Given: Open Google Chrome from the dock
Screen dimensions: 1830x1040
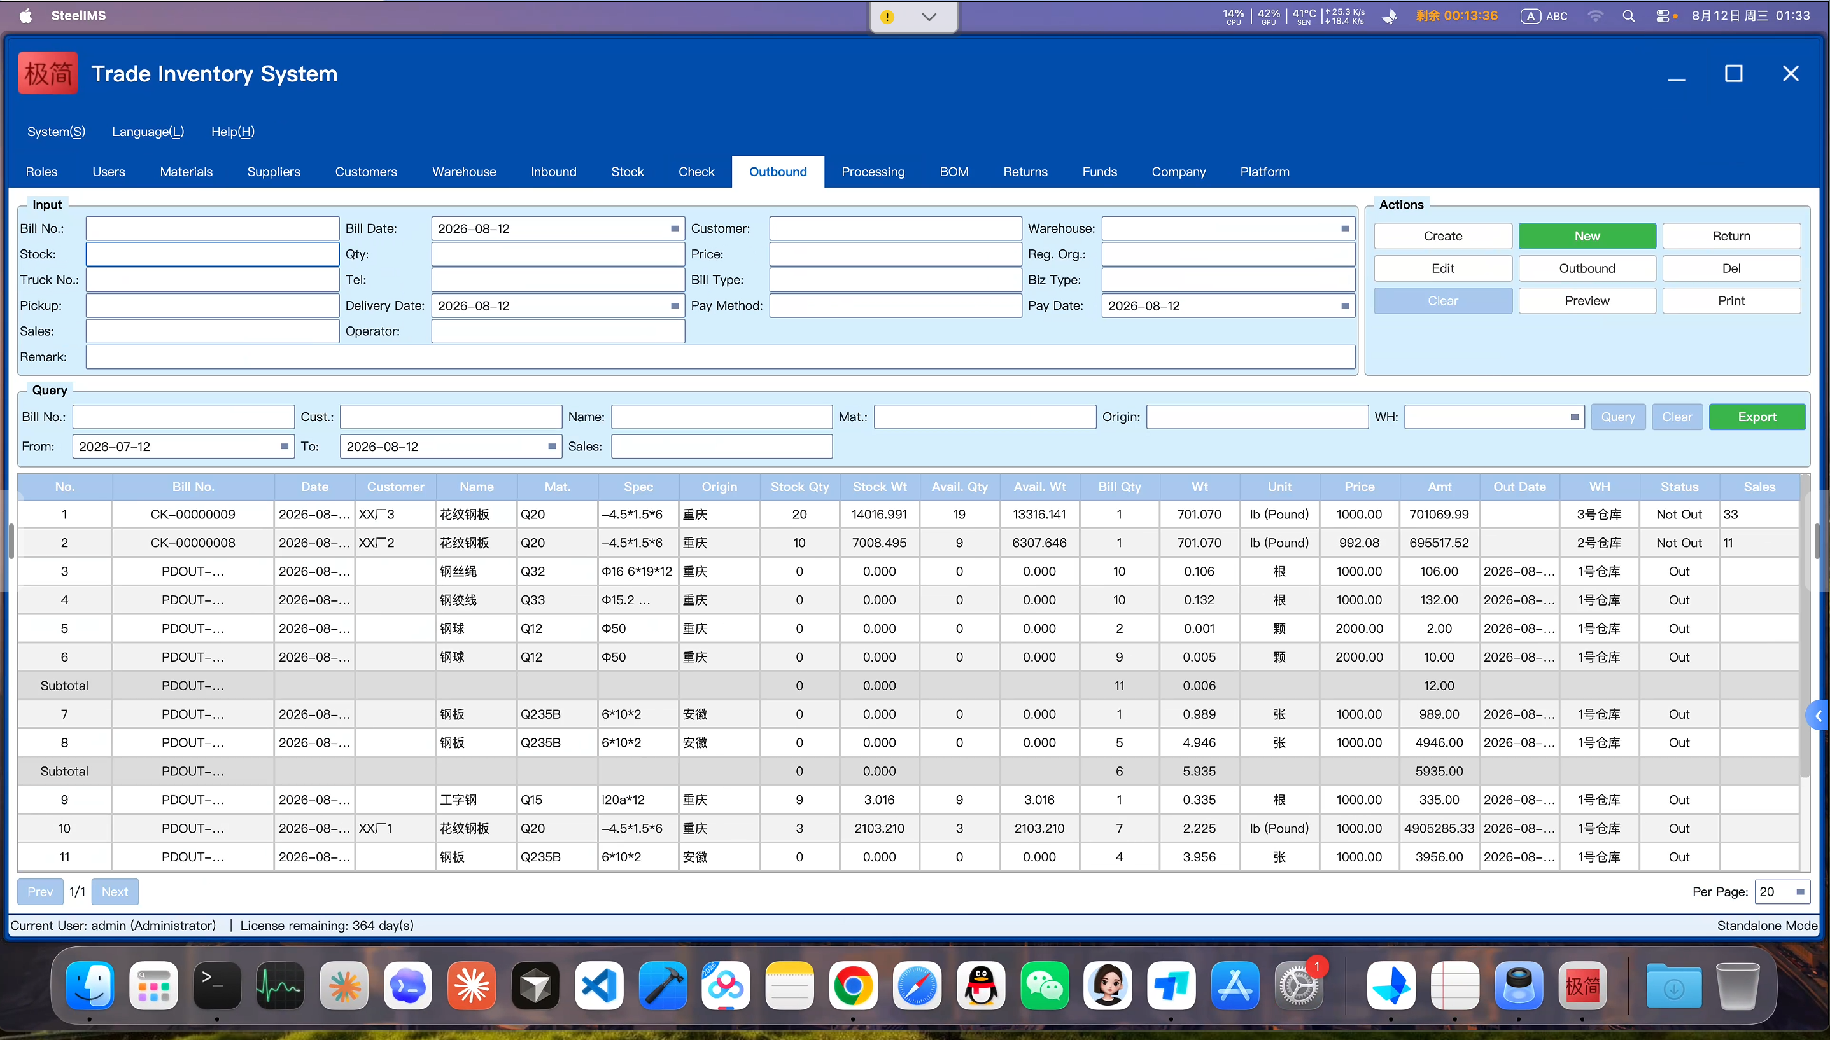Looking at the screenshot, I should pos(853,987).
